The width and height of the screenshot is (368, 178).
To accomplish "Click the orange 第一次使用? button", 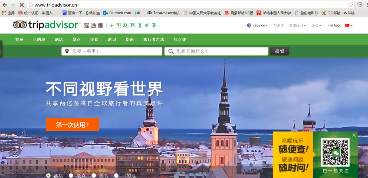I will [72, 125].
